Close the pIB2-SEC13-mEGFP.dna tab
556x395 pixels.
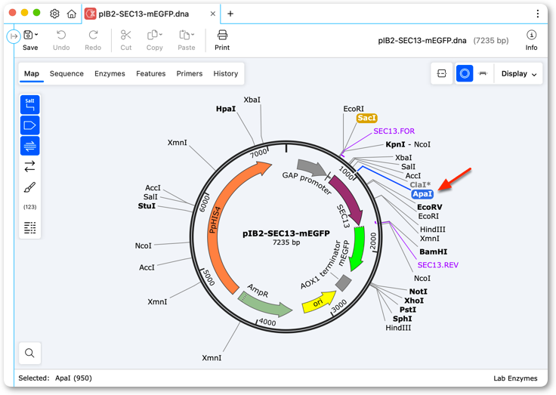pos(213,14)
